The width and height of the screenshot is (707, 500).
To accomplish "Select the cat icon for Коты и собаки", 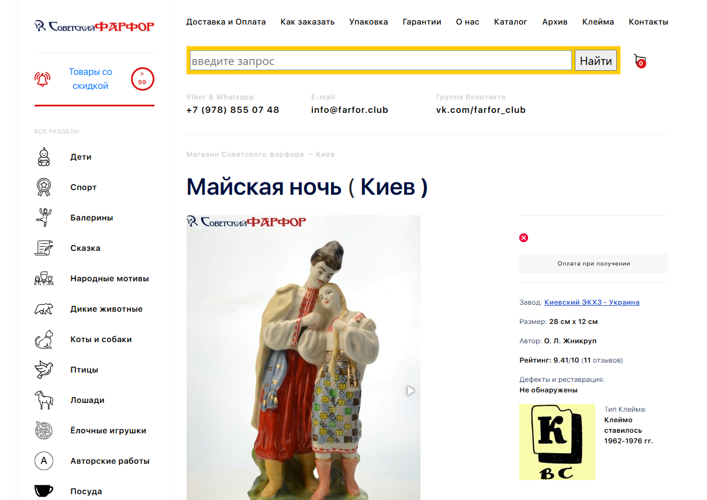I will pyautogui.click(x=44, y=339).
